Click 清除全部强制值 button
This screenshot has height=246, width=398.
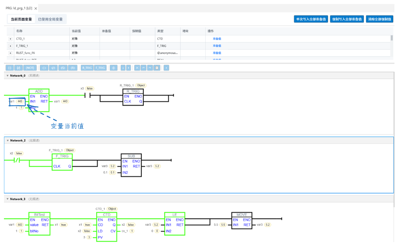click(379, 19)
